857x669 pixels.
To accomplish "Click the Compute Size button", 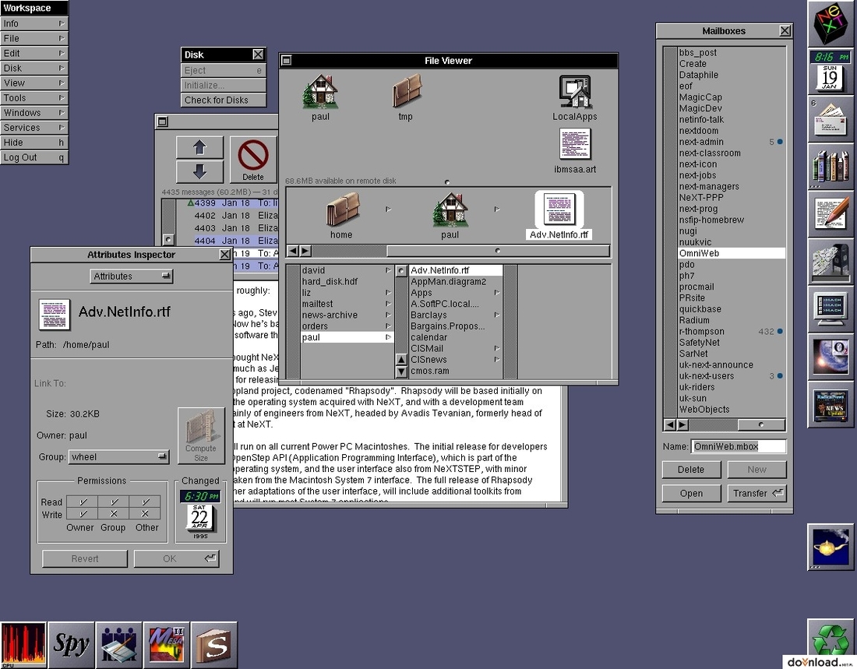I will [200, 435].
